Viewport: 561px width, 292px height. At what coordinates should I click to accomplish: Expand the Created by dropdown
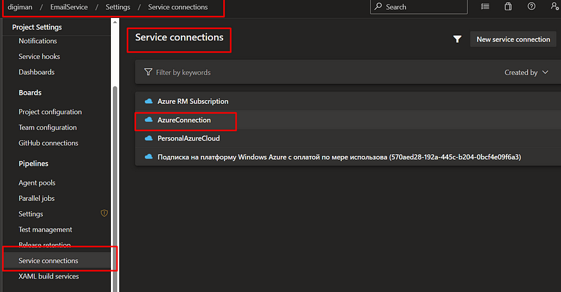point(526,73)
